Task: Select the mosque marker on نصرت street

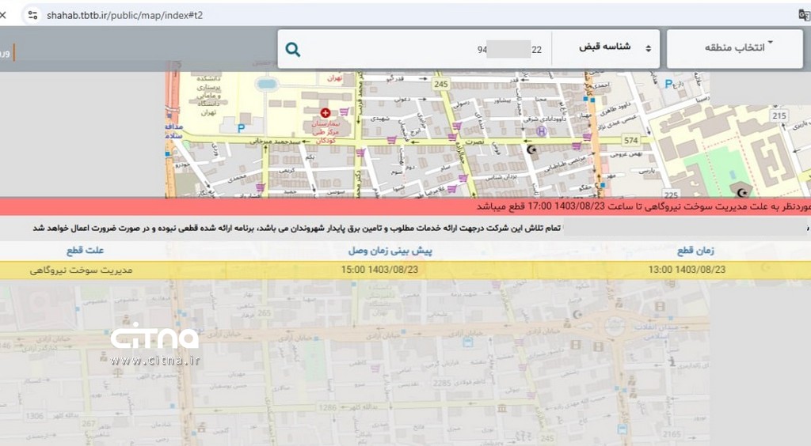Action: 531,149
